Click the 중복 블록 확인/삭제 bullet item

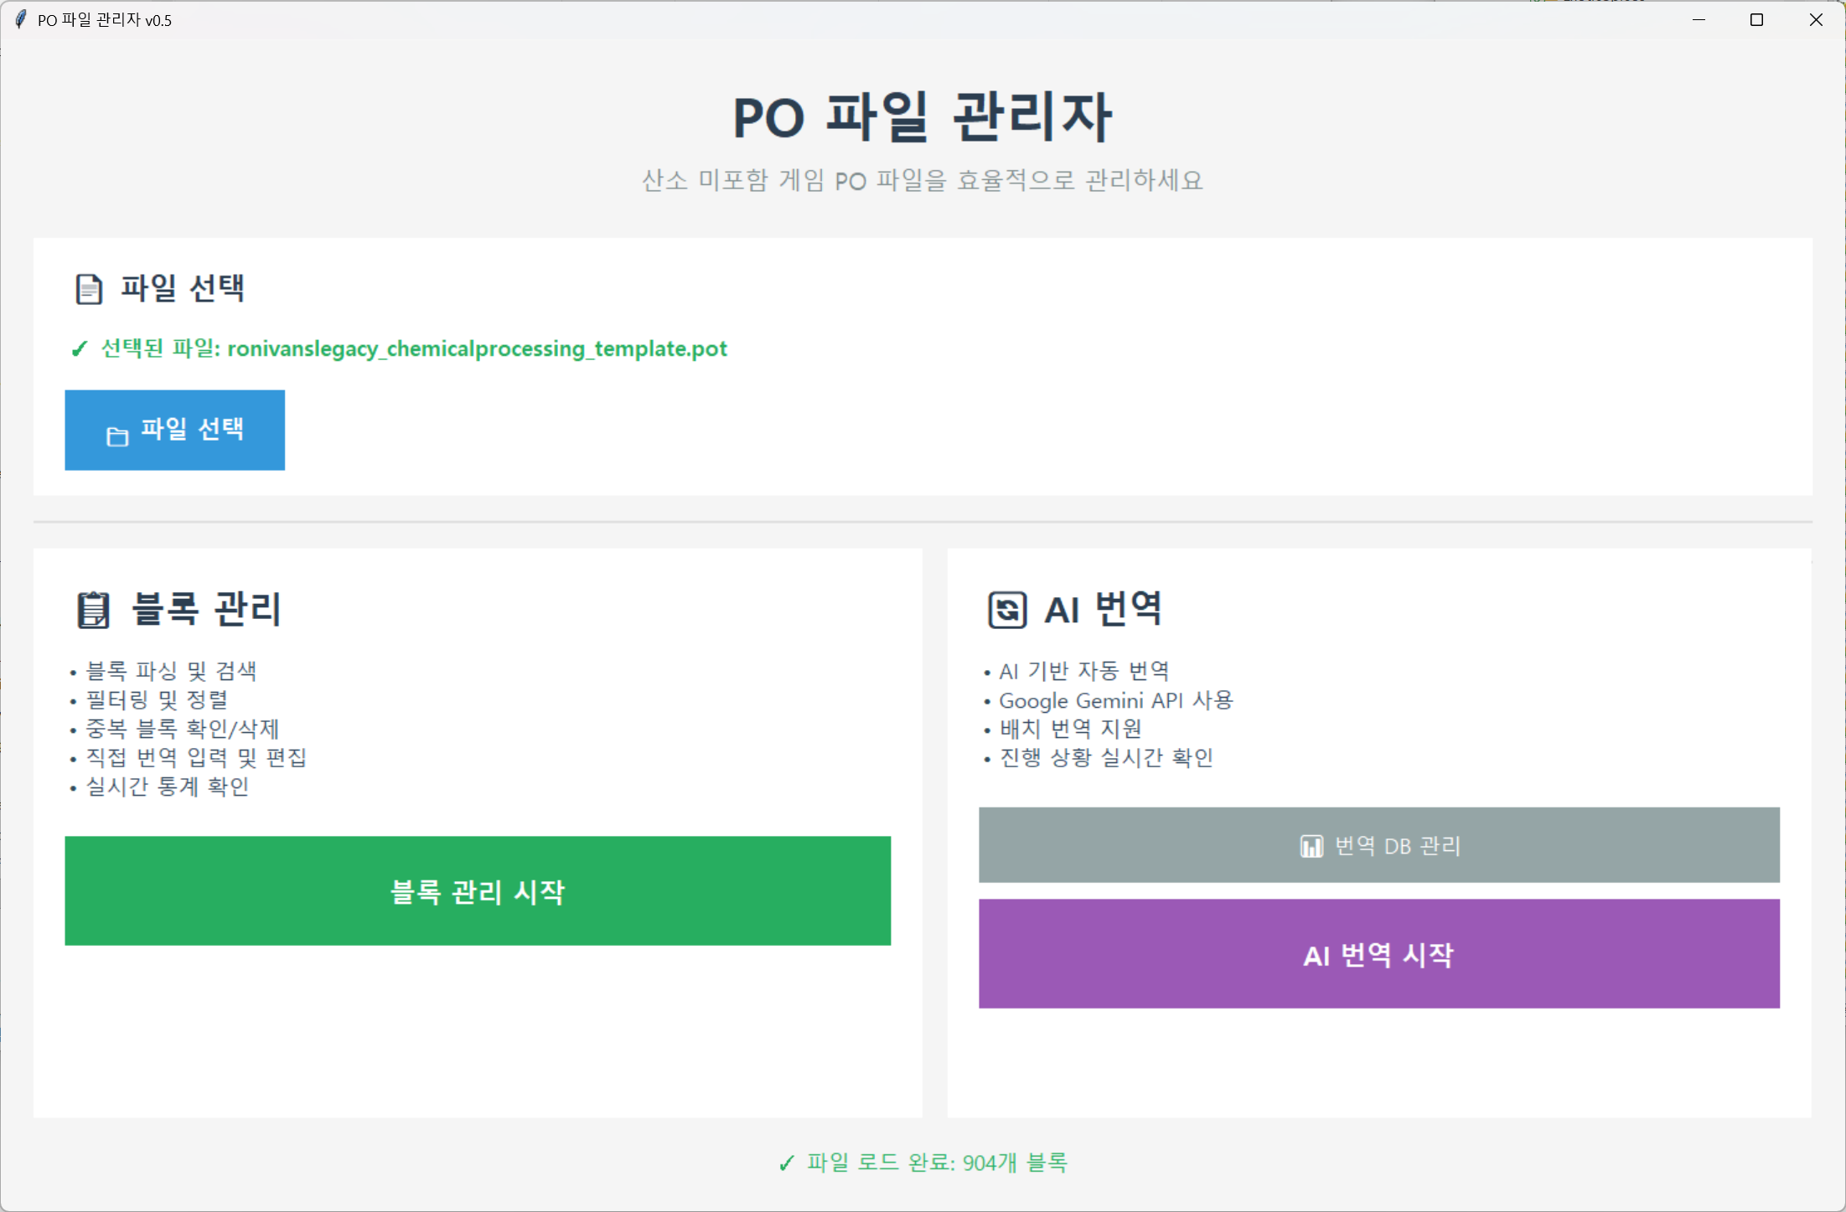183,729
